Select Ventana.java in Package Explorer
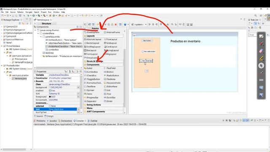 coord(21,79)
